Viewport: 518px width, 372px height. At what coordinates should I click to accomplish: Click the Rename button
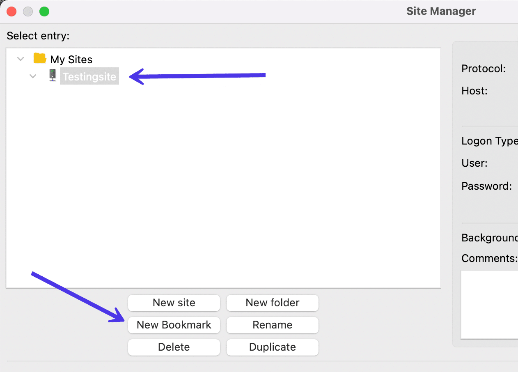272,325
